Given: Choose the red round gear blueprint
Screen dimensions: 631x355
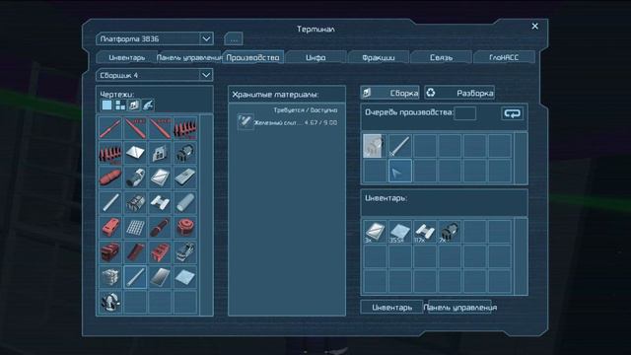Looking at the screenshot, I should 185,228.
